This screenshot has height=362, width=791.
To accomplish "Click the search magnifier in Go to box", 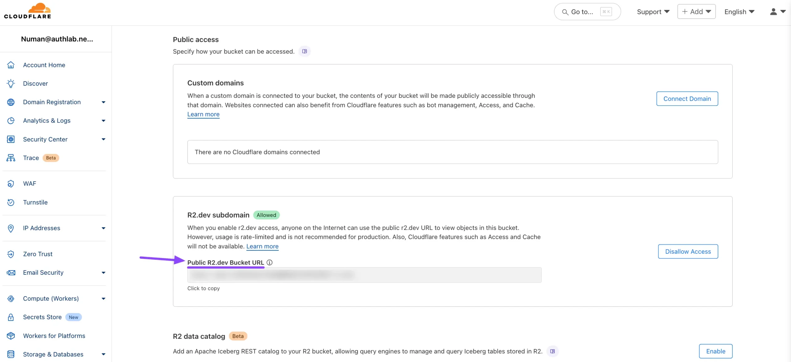I will pos(565,12).
